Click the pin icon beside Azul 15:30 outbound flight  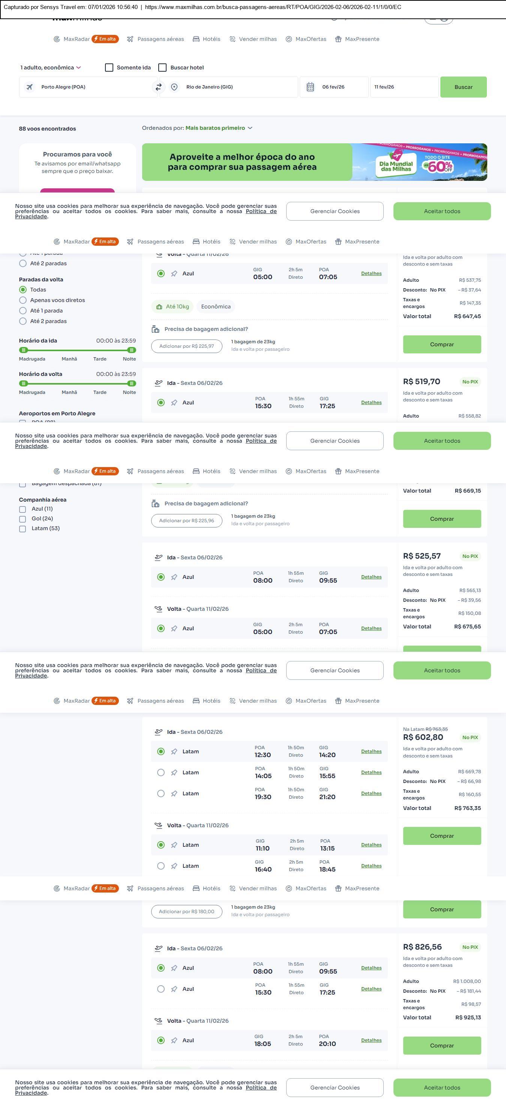click(x=174, y=403)
